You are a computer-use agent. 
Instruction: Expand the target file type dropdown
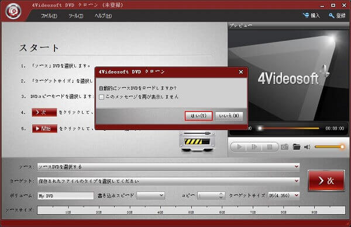tap(297, 181)
